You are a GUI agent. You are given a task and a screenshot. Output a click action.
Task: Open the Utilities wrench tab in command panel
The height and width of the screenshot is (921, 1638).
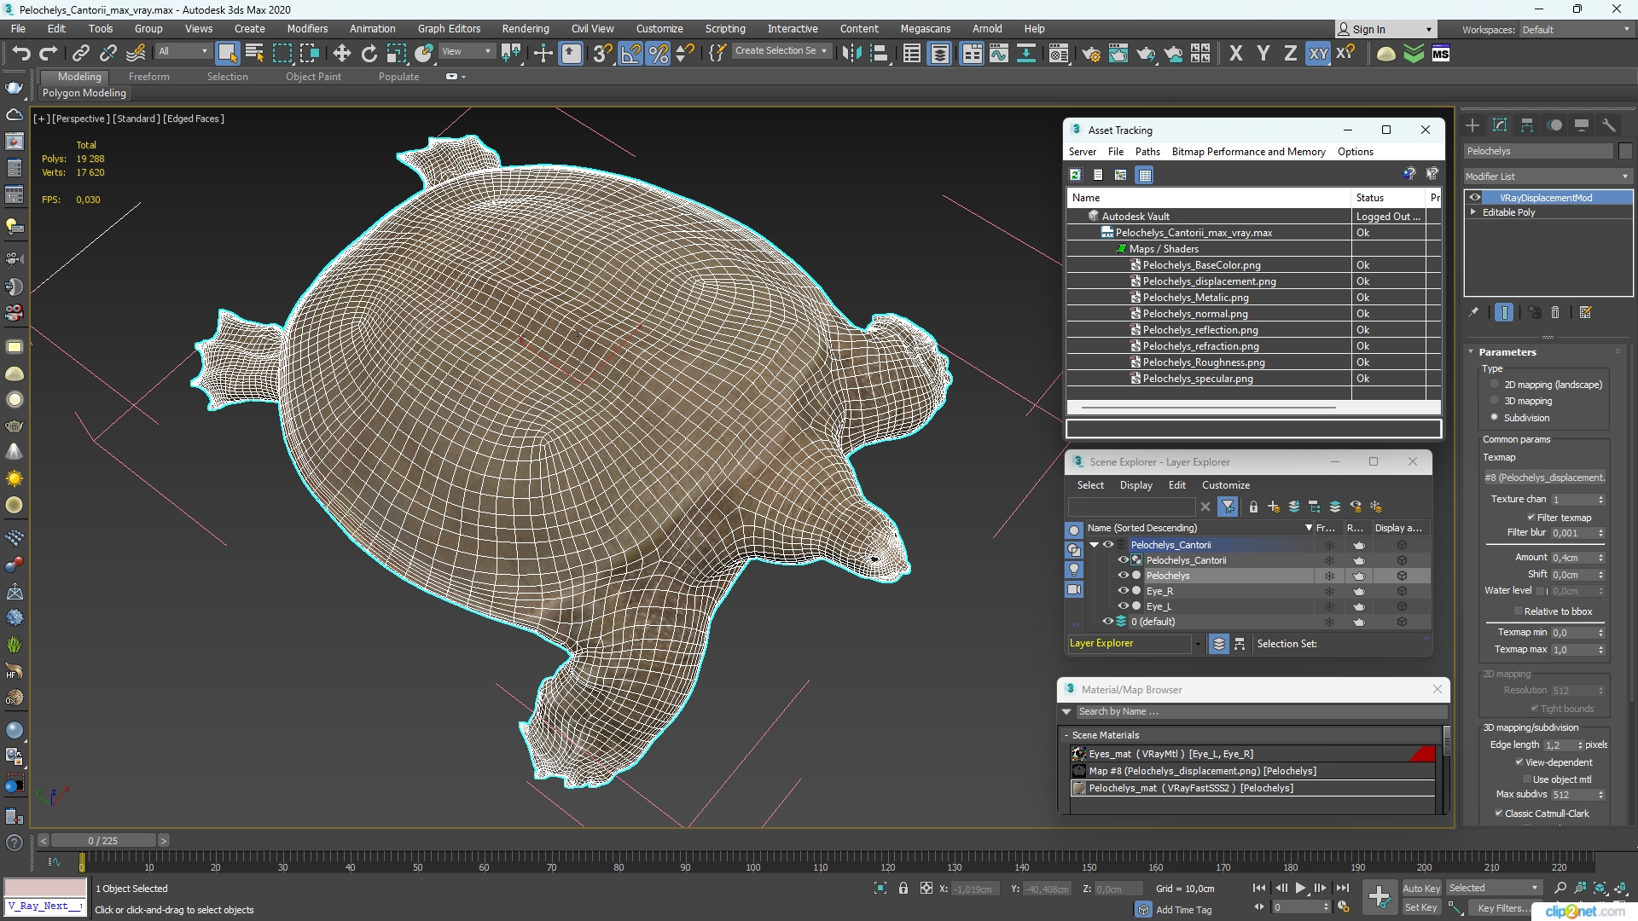[x=1608, y=125]
